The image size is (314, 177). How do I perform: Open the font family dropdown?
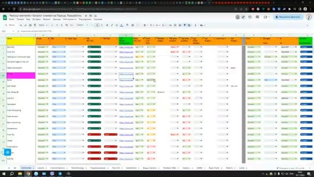coord(82,25)
